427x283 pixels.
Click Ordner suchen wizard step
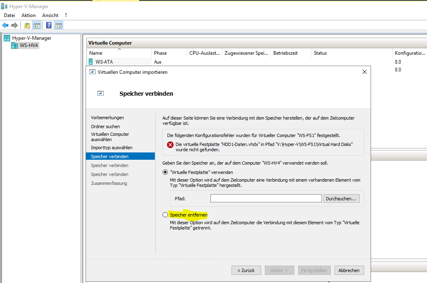point(105,126)
